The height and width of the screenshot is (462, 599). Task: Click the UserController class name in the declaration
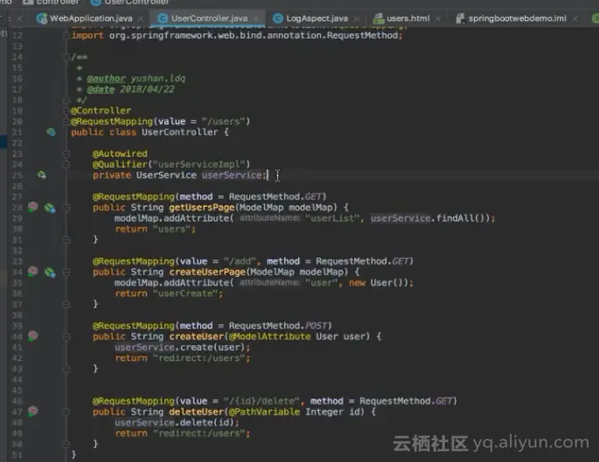[180, 132]
